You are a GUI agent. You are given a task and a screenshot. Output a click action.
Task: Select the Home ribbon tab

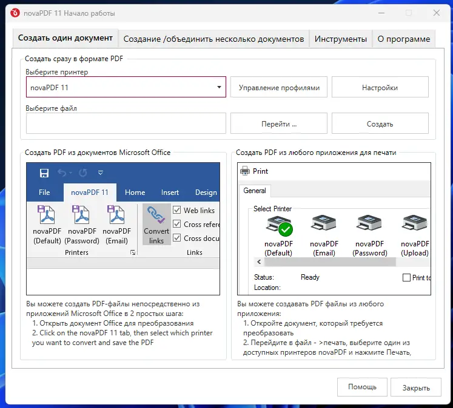[135, 192]
